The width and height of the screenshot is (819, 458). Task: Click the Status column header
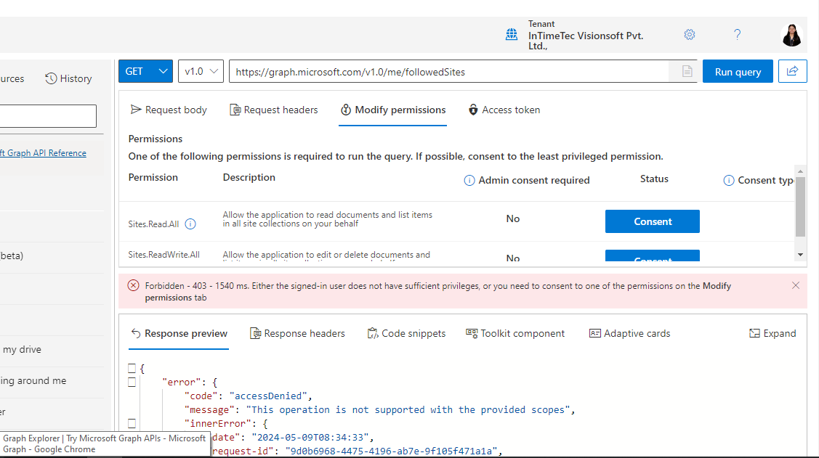point(654,179)
